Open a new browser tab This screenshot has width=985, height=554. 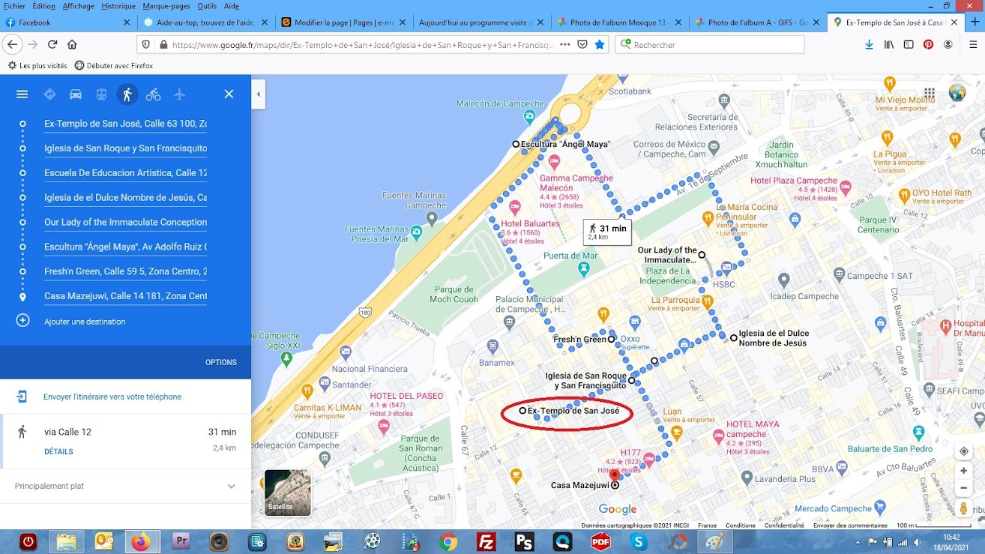pyautogui.click(x=975, y=22)
